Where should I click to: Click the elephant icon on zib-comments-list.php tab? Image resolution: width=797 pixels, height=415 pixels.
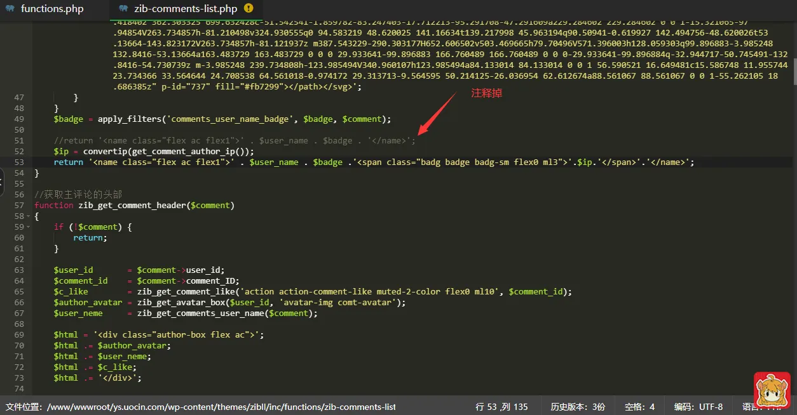[x=123, y=9]
